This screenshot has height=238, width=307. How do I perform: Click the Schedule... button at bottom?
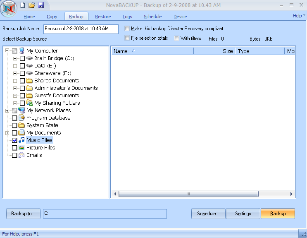click(208, 214)
